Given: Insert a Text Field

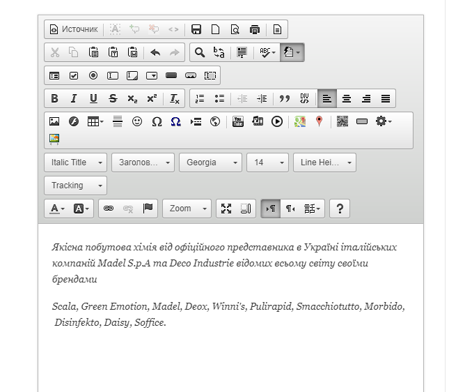Looking at the screenshot, I should (x=113, y=75).
